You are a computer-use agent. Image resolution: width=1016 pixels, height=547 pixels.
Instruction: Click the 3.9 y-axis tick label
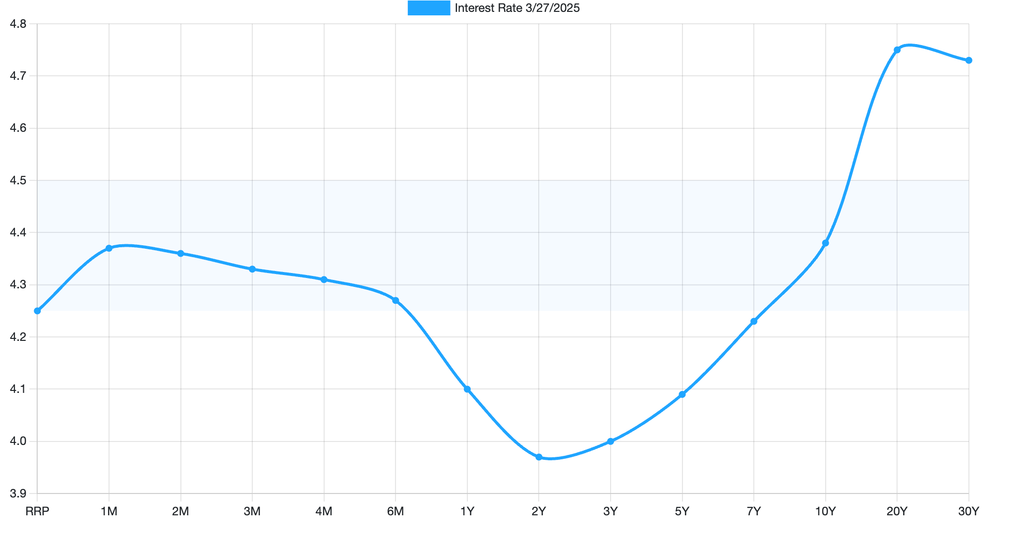(x=18, y=493)
